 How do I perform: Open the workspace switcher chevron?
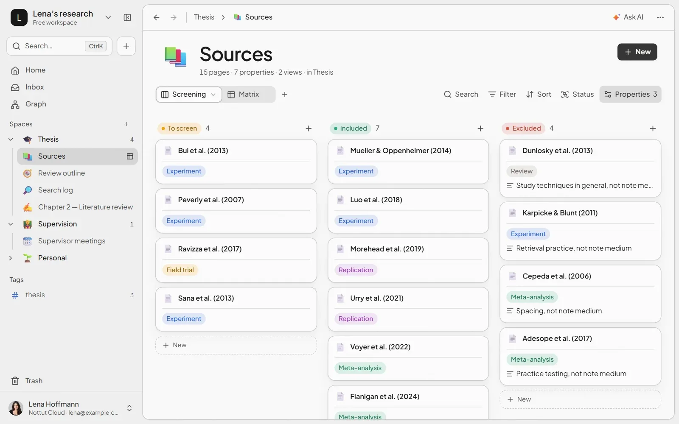coord(108,17)
